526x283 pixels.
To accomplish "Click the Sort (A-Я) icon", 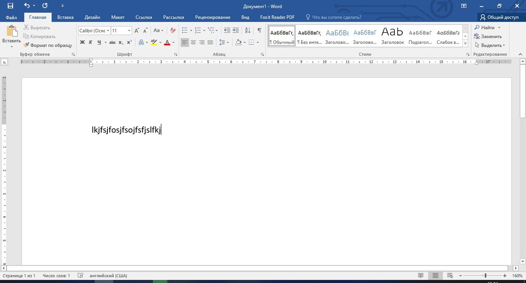I will coord(248,31).
